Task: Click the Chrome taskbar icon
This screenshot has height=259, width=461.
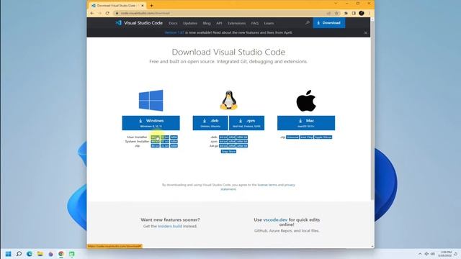Action: coord(61,254)
